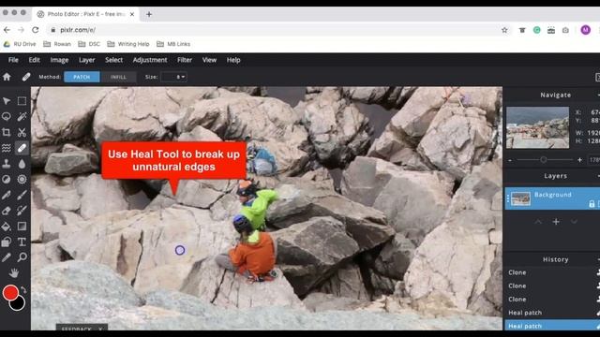The height and width of the screenshot is (337, 600).
Task: Open the RU Drive bookmark
Action: coord(20,44)
